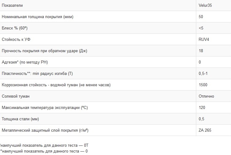
Task: Select the "RUV4" value cell
Action: (205, 39)
